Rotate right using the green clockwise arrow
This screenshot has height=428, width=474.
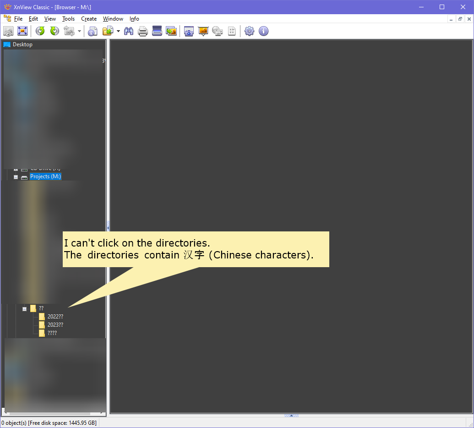click(54, 31)
